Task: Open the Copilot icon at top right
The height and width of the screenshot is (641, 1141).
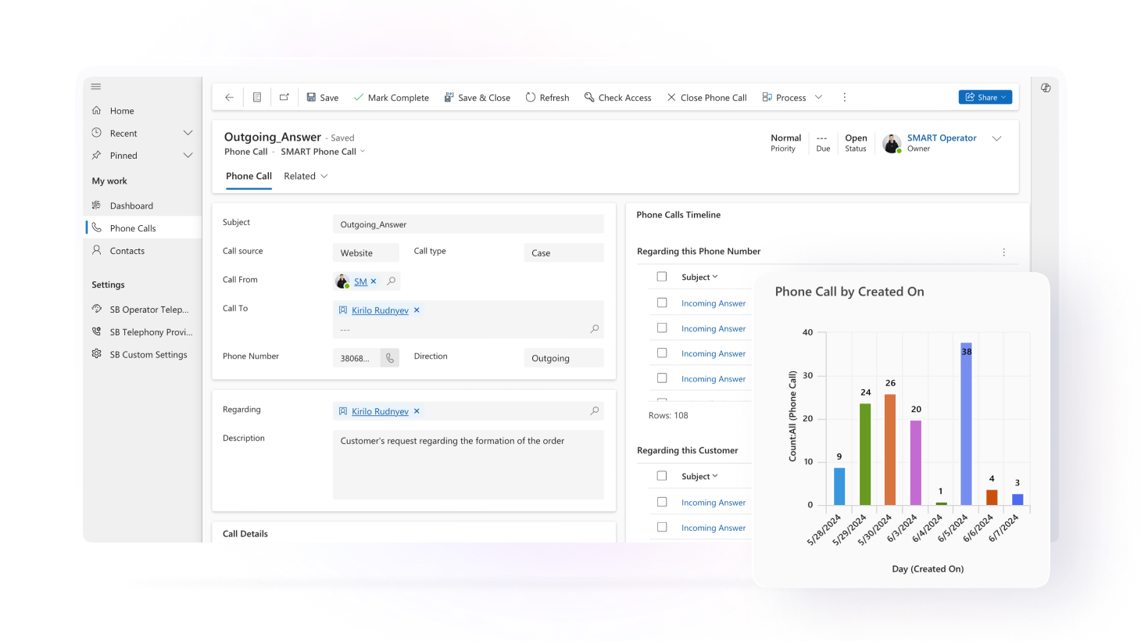Action: pyautogui.click(x=1046, y=88)
